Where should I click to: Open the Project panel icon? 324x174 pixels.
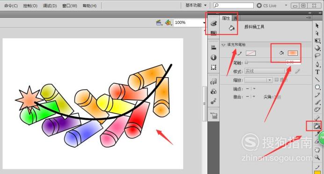click(214, 116)
